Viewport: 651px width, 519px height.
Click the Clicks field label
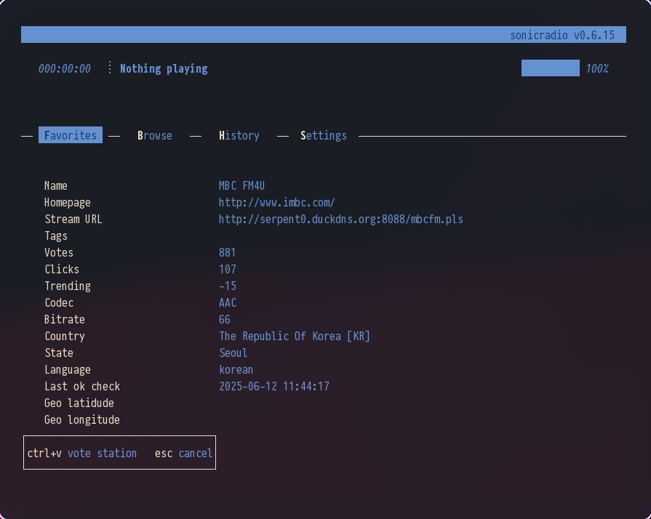(61, 269)
